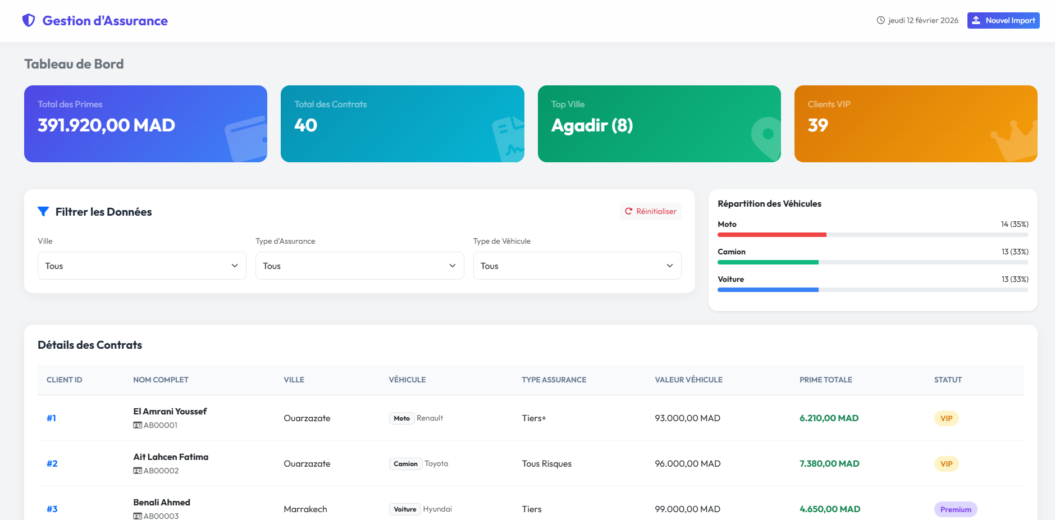Click the name El Amrani Youssef
1055x520 pixels.
pyautogui.click(x=170, y=412)
